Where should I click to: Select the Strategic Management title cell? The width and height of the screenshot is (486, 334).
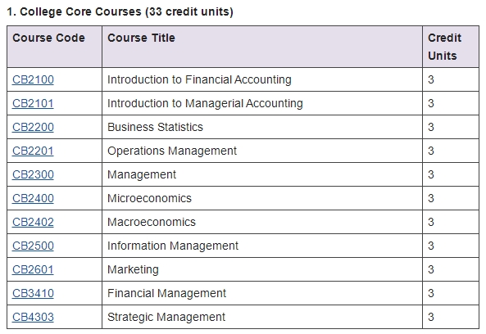point(262,317)
